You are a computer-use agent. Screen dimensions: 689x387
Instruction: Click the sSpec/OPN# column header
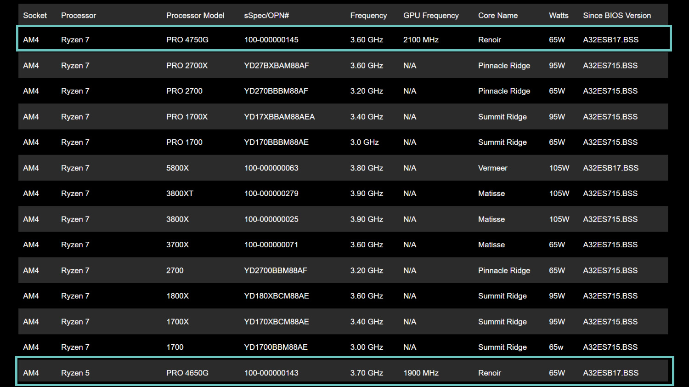coord(266,15)
